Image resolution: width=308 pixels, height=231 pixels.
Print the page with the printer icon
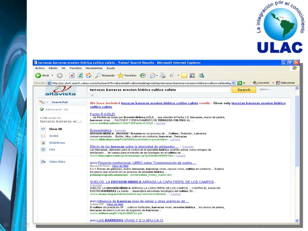[163, 75]
